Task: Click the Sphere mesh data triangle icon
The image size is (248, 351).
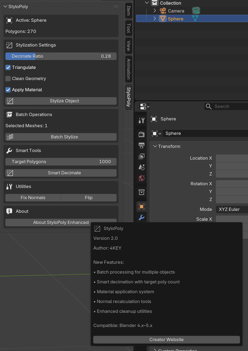Action: pos(195,19)
